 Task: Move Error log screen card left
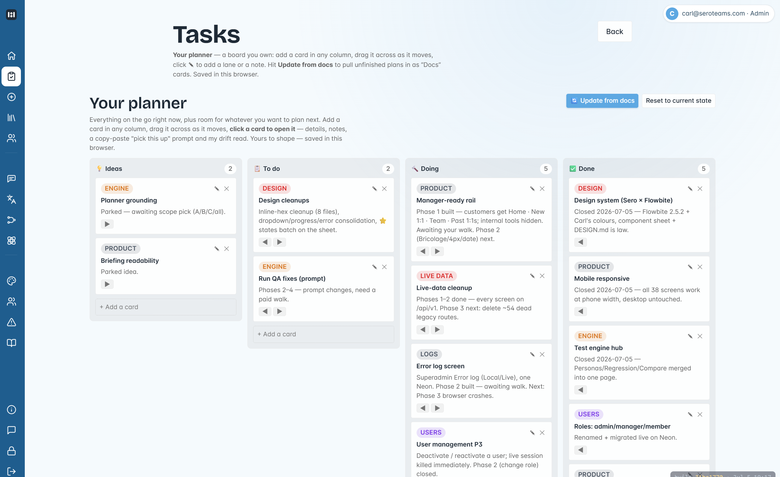[x=423, y=408]
